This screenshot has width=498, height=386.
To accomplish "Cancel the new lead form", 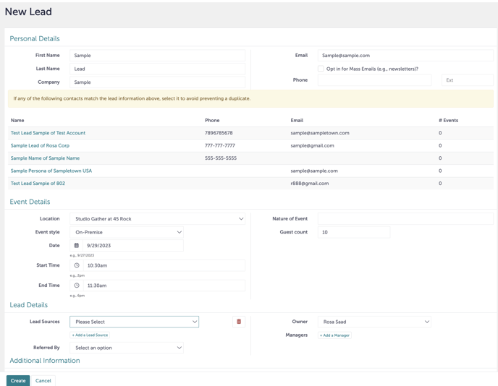I will point(43,380).
